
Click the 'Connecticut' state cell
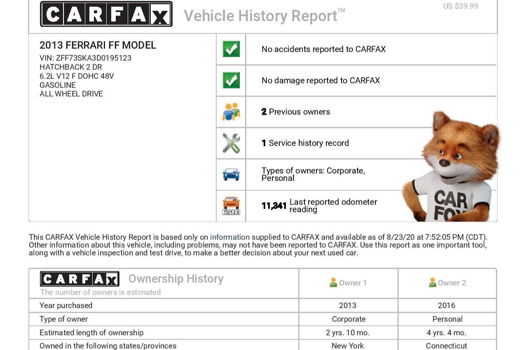447,346
